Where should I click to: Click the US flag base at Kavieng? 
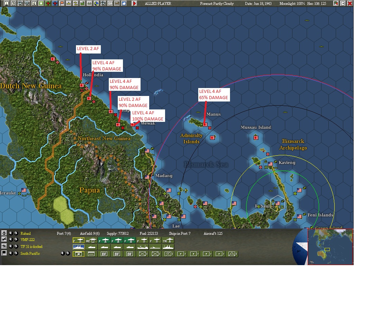pyautogui.click(x=270, y=164)
